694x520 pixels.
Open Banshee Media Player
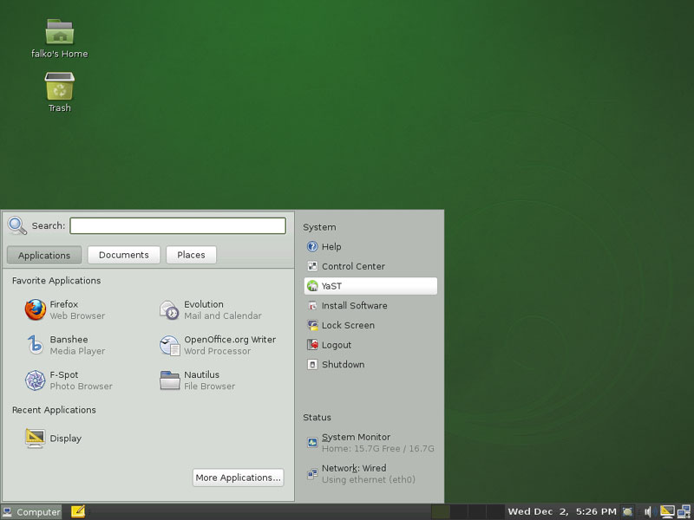click(x=66, y=345)
